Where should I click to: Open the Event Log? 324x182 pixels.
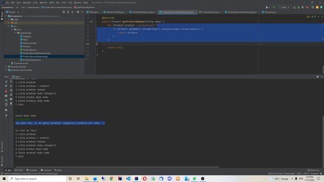313,170
